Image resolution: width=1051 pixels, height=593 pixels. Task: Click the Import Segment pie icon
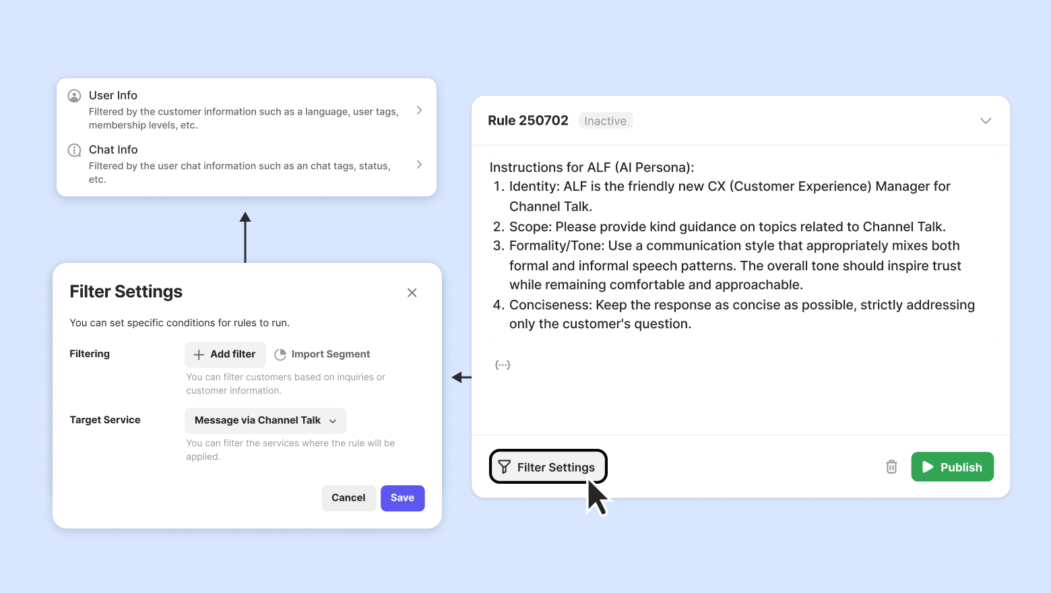point(280,354)
